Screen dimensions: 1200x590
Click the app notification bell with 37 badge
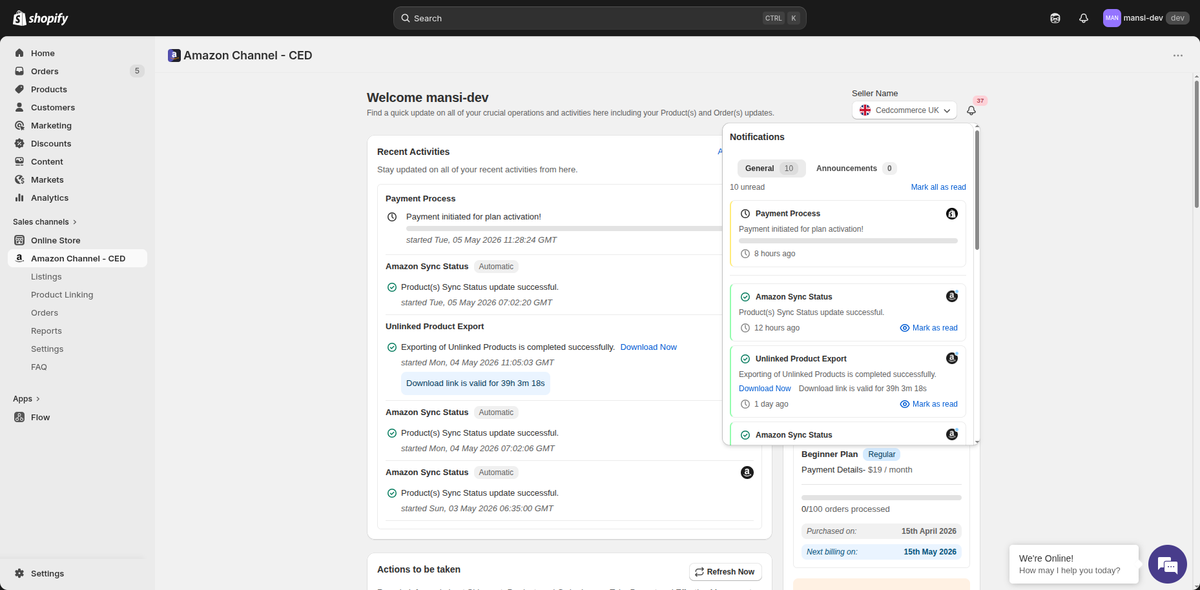tap(971, 110)
